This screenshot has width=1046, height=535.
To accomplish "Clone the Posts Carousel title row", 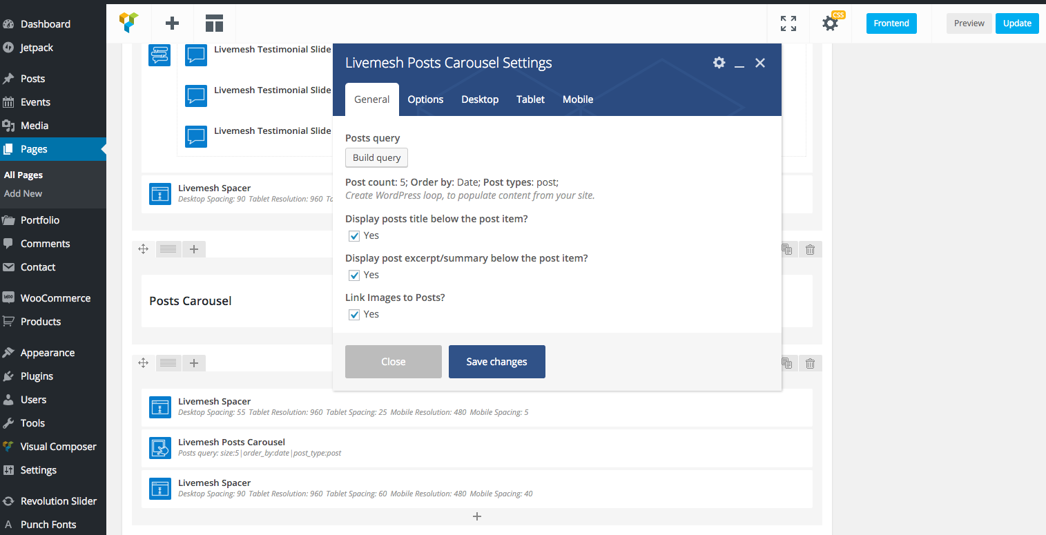I will tap(786, 249).
